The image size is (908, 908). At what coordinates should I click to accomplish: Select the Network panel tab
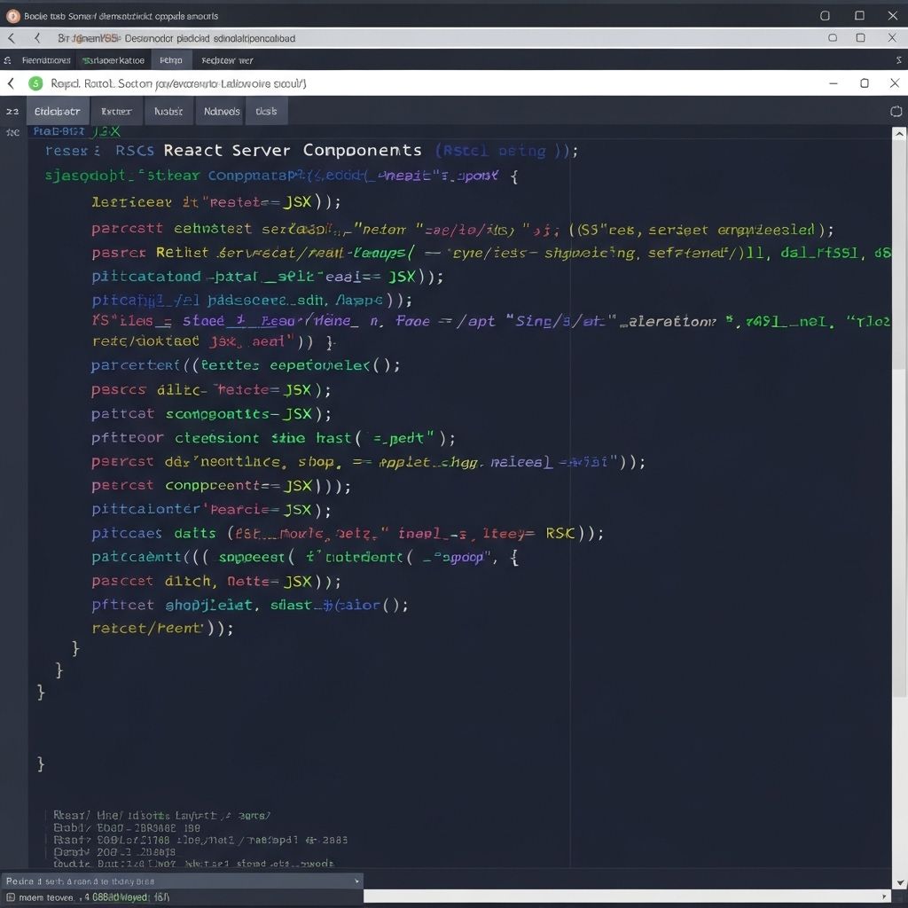[220, 111]
